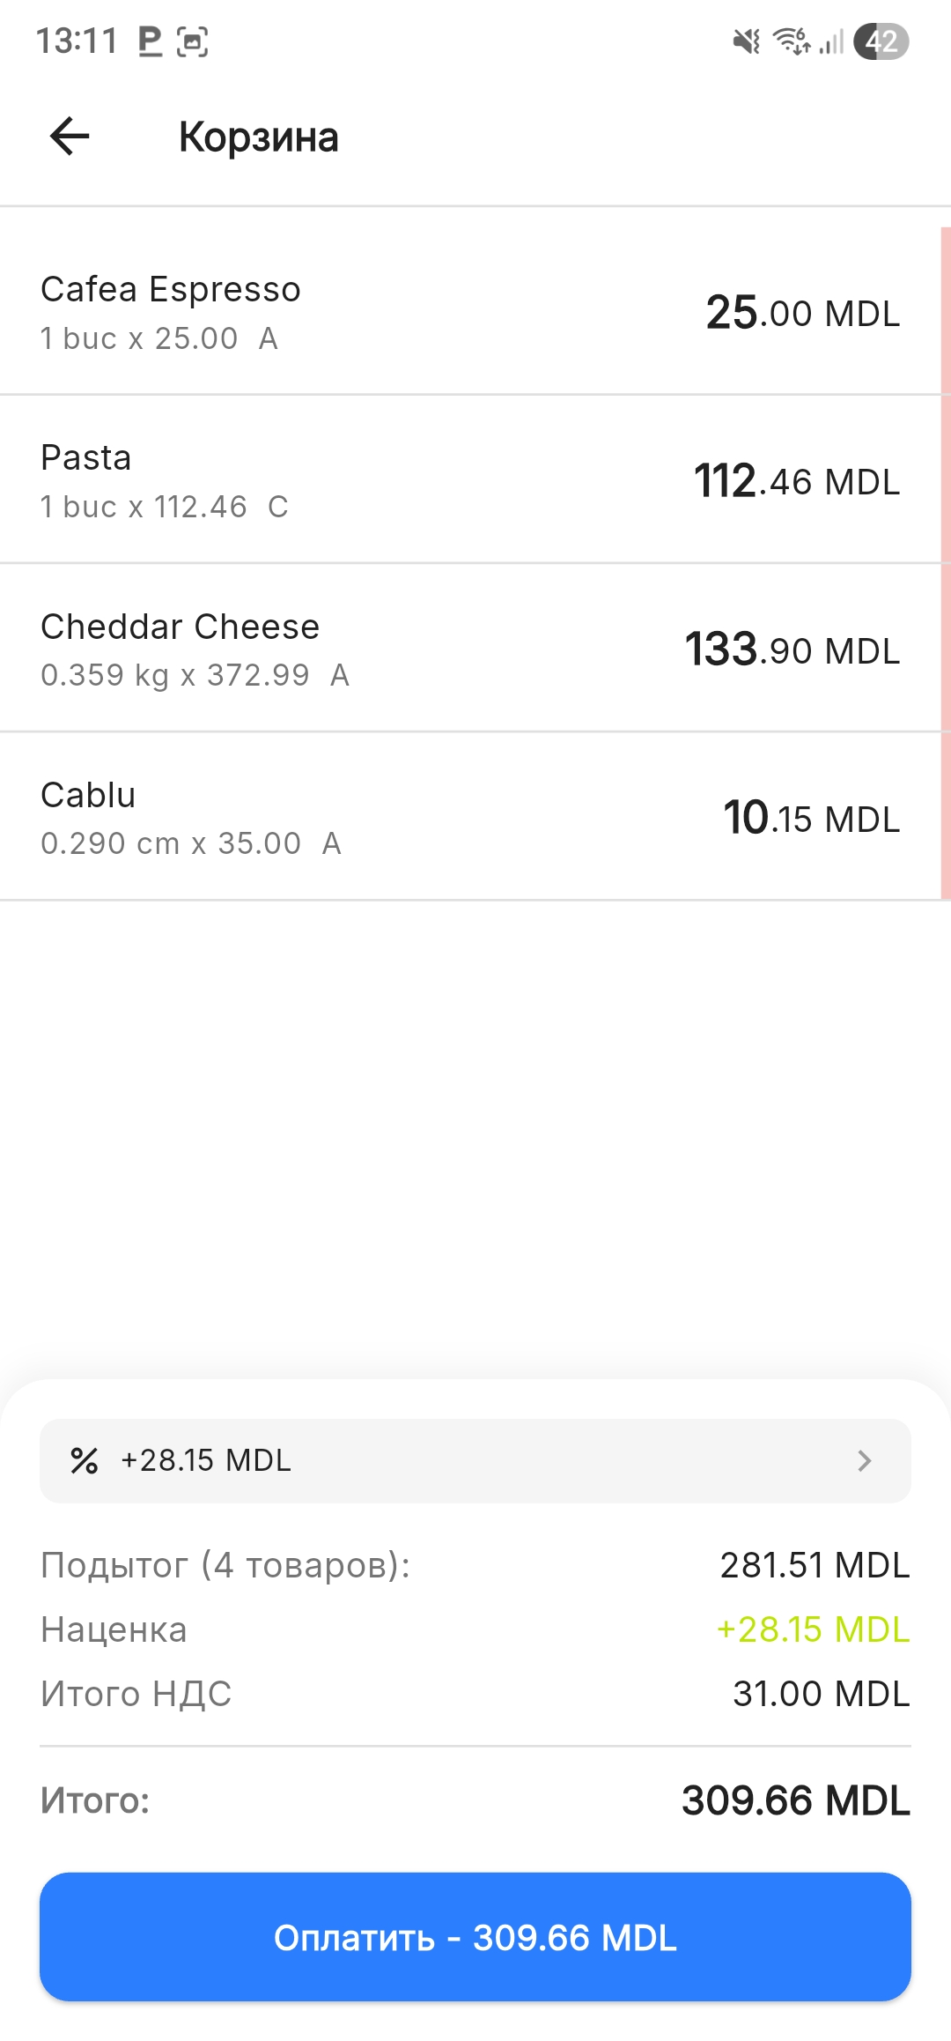This screenshot has width=951, height=2041.
Task: Open the +28.15 MDL markup row
Action: click(x=475, y=1460)
